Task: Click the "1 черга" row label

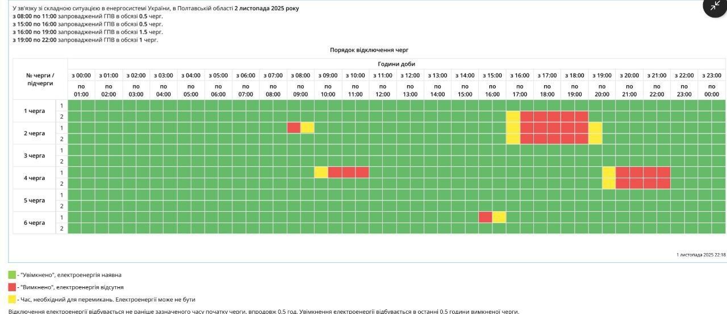Action: click(34, 111)
